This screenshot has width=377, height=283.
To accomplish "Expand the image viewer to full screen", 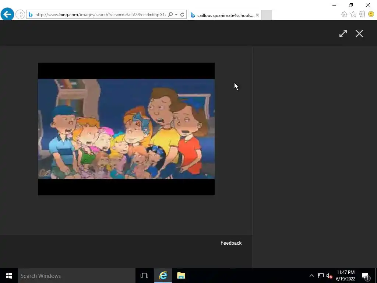I will [x=343, y=34].
